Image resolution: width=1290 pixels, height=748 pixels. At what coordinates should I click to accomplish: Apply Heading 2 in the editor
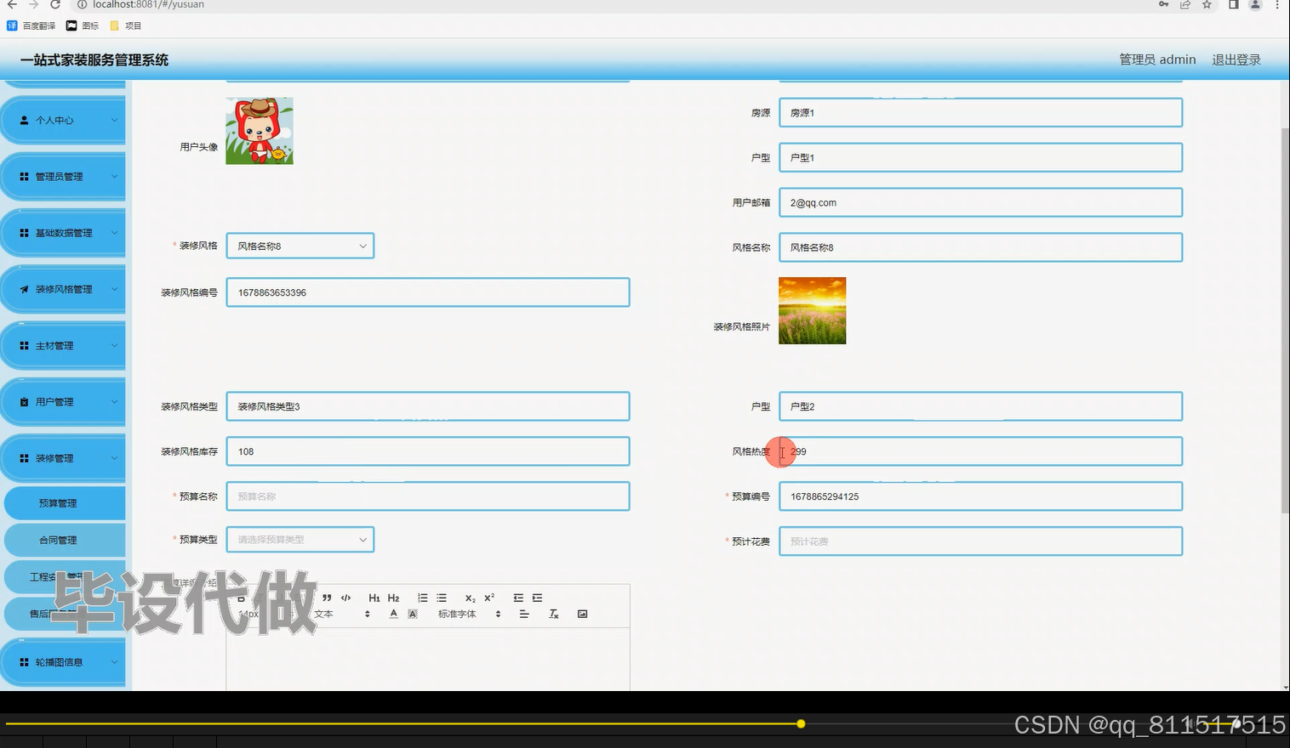(393, 598)
